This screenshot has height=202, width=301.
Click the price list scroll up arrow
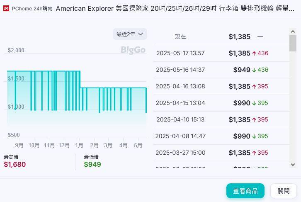click(x=293, y=32)
